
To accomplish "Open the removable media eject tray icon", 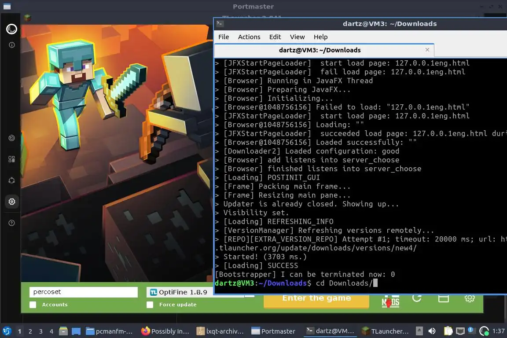I will point(419,331).
